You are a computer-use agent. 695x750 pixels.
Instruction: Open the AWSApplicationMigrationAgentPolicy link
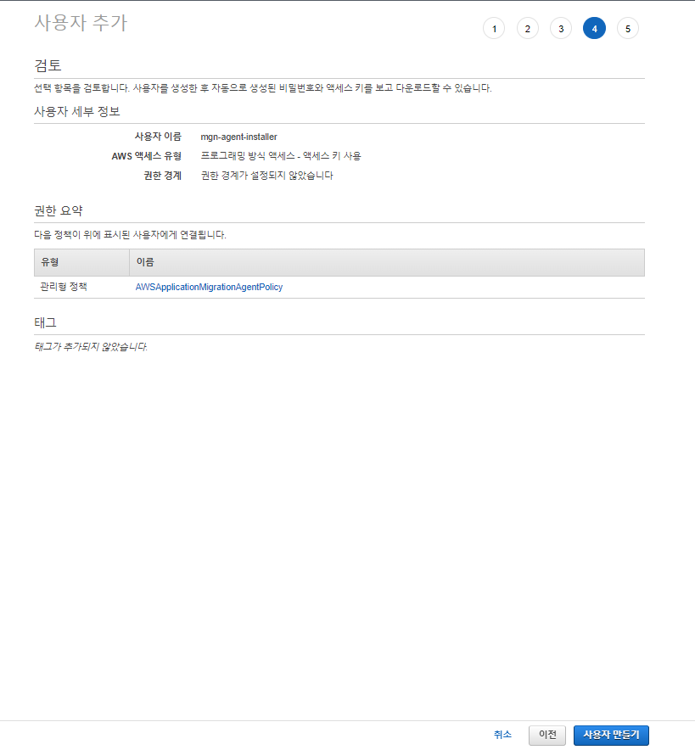coord(209,287)
